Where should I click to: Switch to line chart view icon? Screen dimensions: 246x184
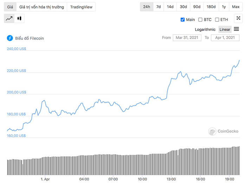click(9, 19)
